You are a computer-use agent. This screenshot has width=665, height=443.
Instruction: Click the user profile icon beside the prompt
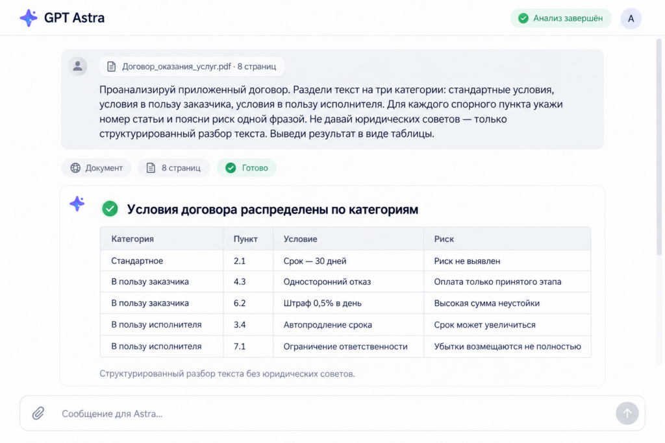[78, 66]
